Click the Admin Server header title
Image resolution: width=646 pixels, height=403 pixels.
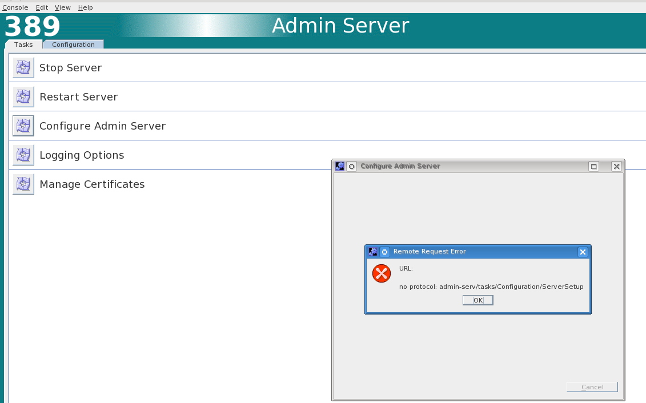pyautogui.click(x=340, y=26)
